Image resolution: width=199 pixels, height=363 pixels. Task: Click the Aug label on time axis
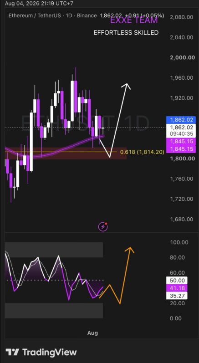(x=92, y=333)
